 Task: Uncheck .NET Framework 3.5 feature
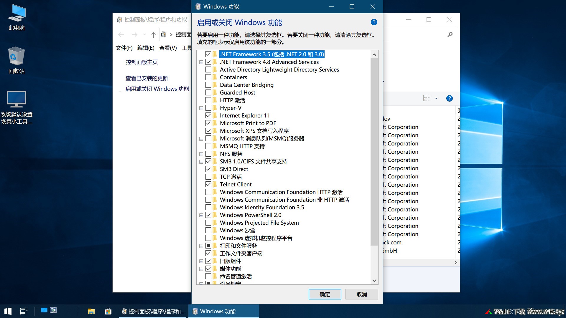click(x=208, y=54)
